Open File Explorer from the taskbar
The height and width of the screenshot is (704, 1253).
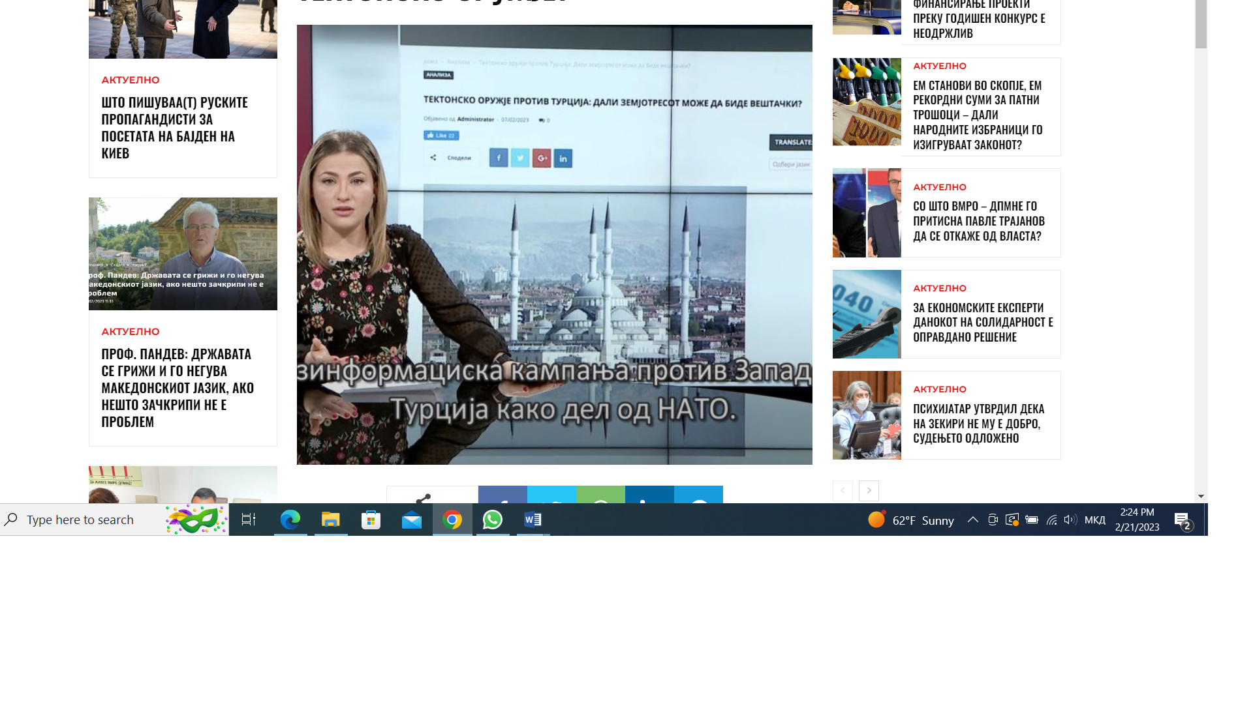331,520
